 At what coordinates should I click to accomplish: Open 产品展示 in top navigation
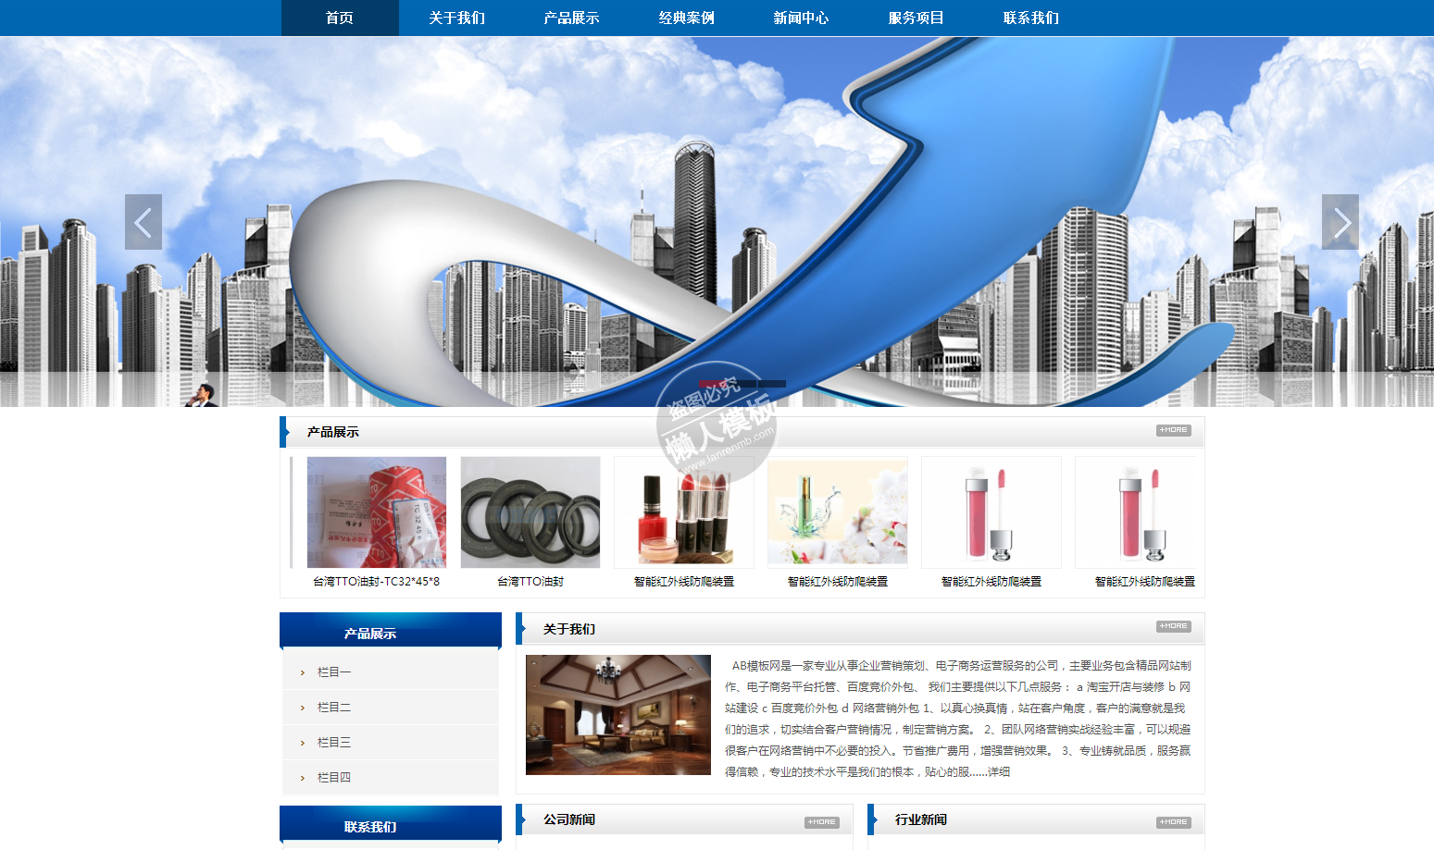click(x=571, y=18)
